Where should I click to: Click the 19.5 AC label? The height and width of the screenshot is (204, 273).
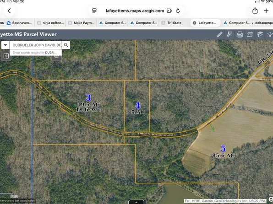tap(88, 104)
